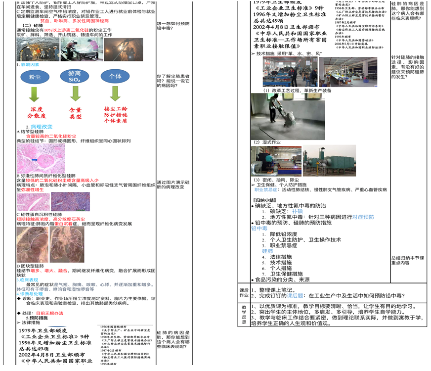Select the line A 结节型硅肺
This screenshot has width=431, height=371.
point(30,132)
